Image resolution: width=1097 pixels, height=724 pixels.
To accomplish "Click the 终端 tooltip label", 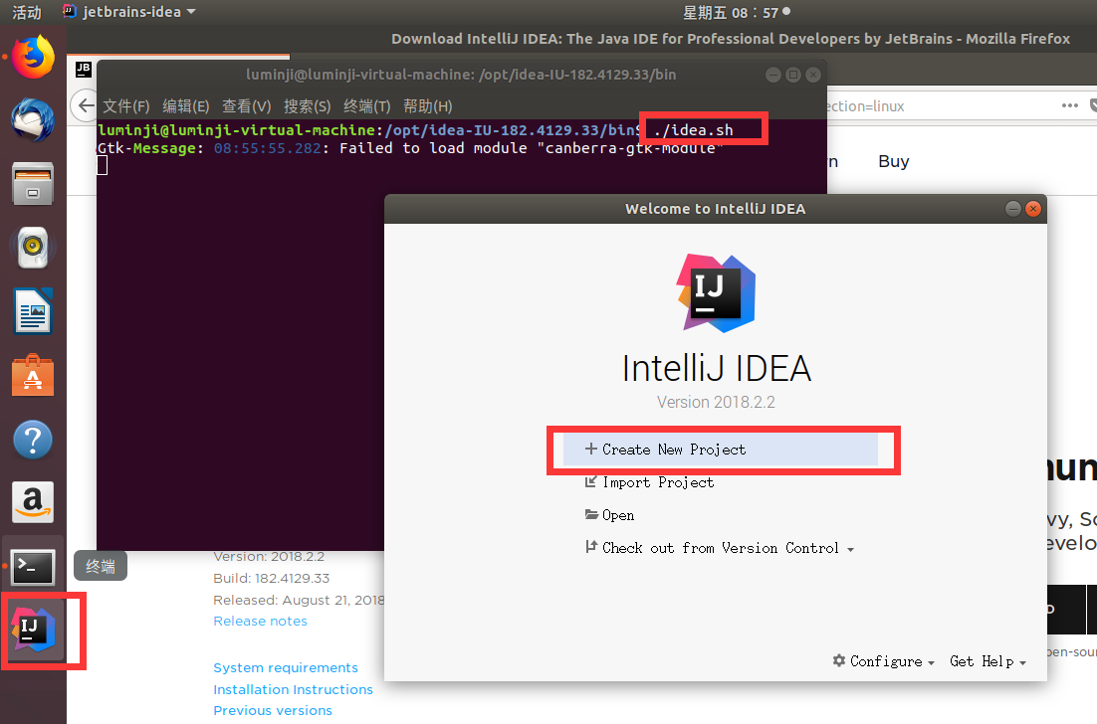I will pos(101,566).
